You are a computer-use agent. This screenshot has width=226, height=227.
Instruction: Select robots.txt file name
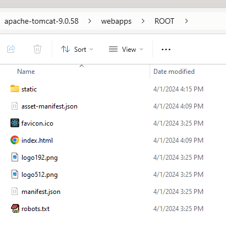pos(36,209)
